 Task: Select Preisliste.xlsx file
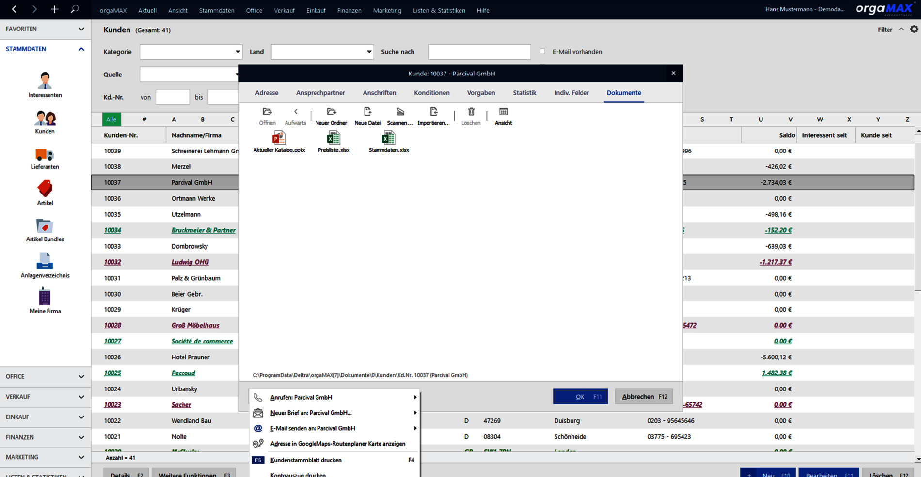[333, 142]
